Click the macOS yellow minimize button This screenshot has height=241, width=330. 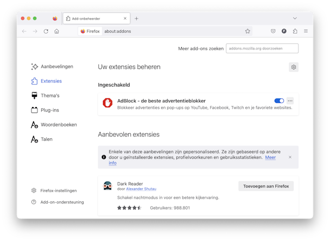coord(29,18)
